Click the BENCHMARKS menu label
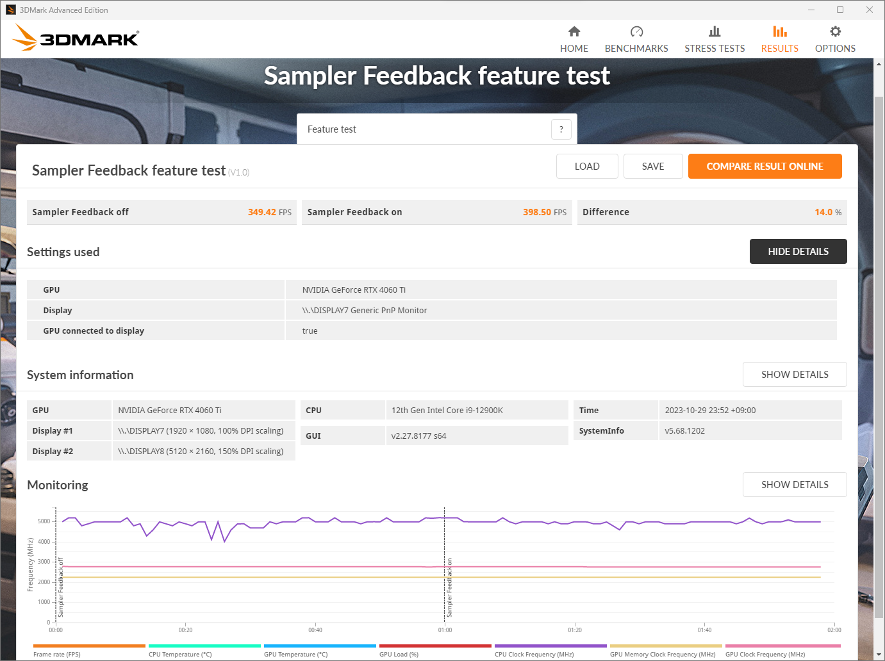The height and width of the screenshot is (661, 885). click(x=636, y=49)
